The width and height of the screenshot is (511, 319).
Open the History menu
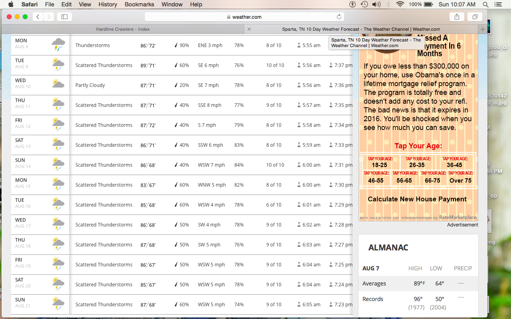107,4
